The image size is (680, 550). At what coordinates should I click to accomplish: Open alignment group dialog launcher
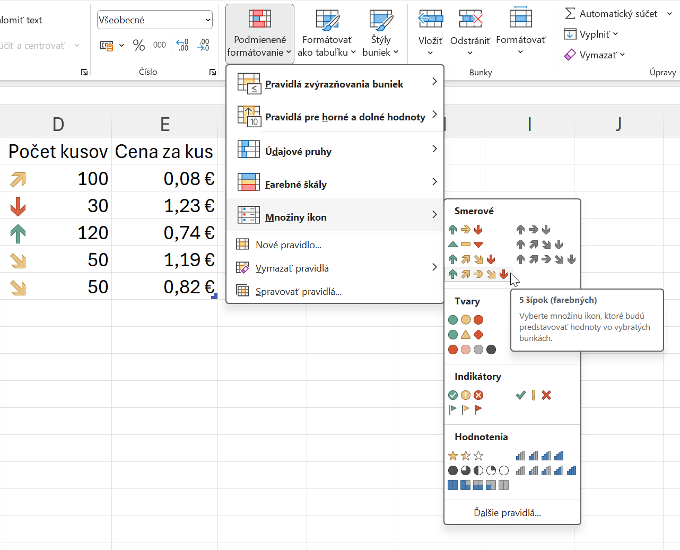click(84, 72)
